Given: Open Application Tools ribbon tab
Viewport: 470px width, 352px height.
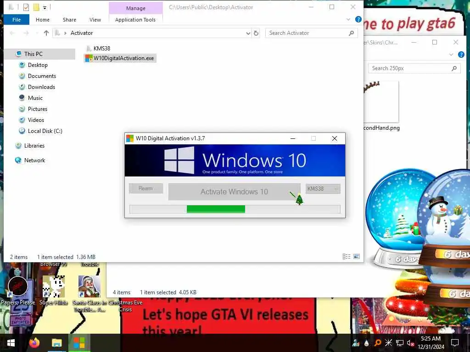Looking at the screenshot, I should (x=135, y=20).
